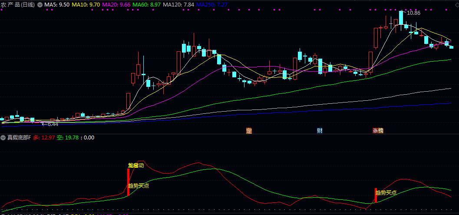Image resolution: width=459 pixels, height=215 pixels.
Task: Select the second 趋势买点 signal on the right
Action: coord(386,192)
